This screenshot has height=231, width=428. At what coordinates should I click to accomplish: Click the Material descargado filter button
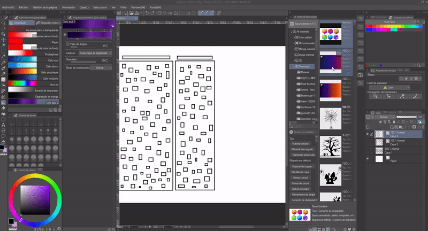point(303,149)
